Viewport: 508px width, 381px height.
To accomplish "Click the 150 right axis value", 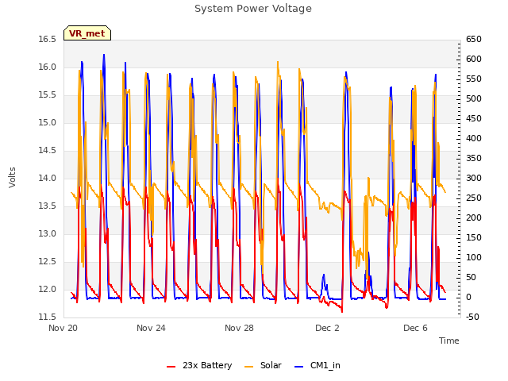I will (474, 238).
